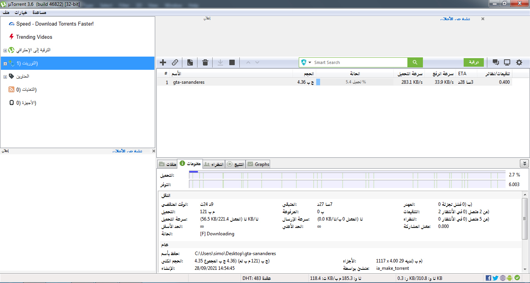Click the Add Torrent from URL link icon
The height and width of the screenshot is (283, 530).
point(175,62)
